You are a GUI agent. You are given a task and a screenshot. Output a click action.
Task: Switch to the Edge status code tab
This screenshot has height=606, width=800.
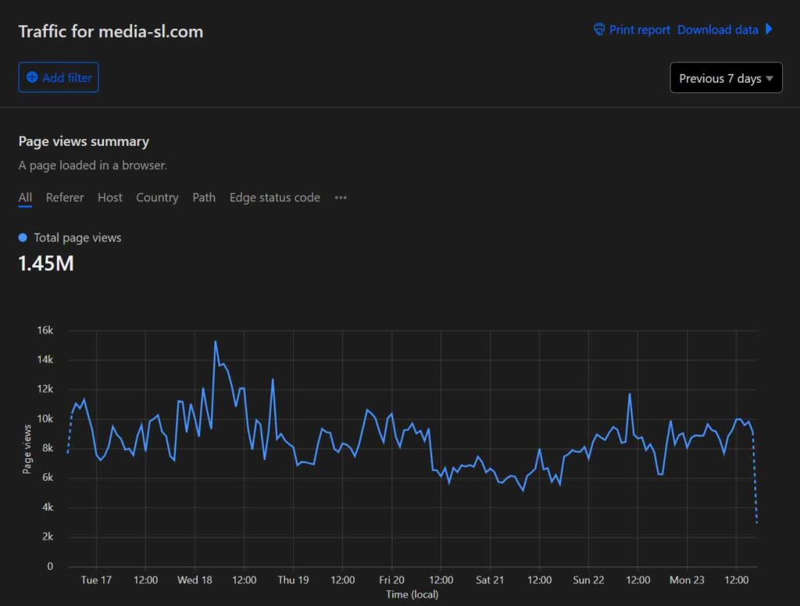click(x=275, y=198)
